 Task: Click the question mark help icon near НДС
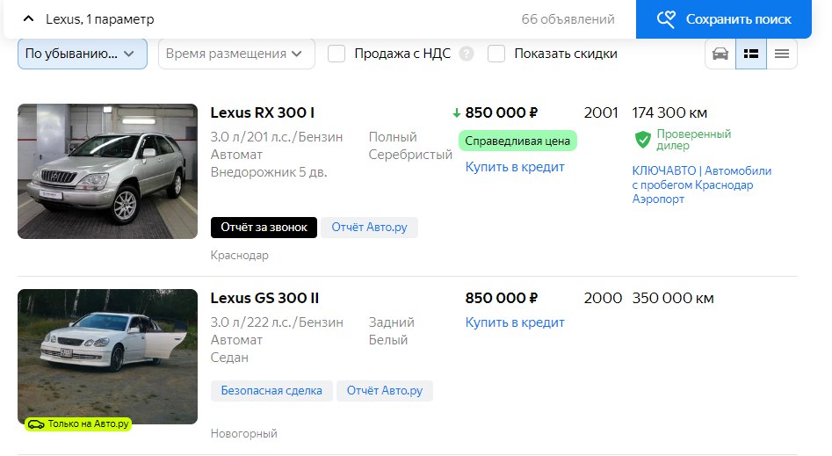click(x=467, y=54)
